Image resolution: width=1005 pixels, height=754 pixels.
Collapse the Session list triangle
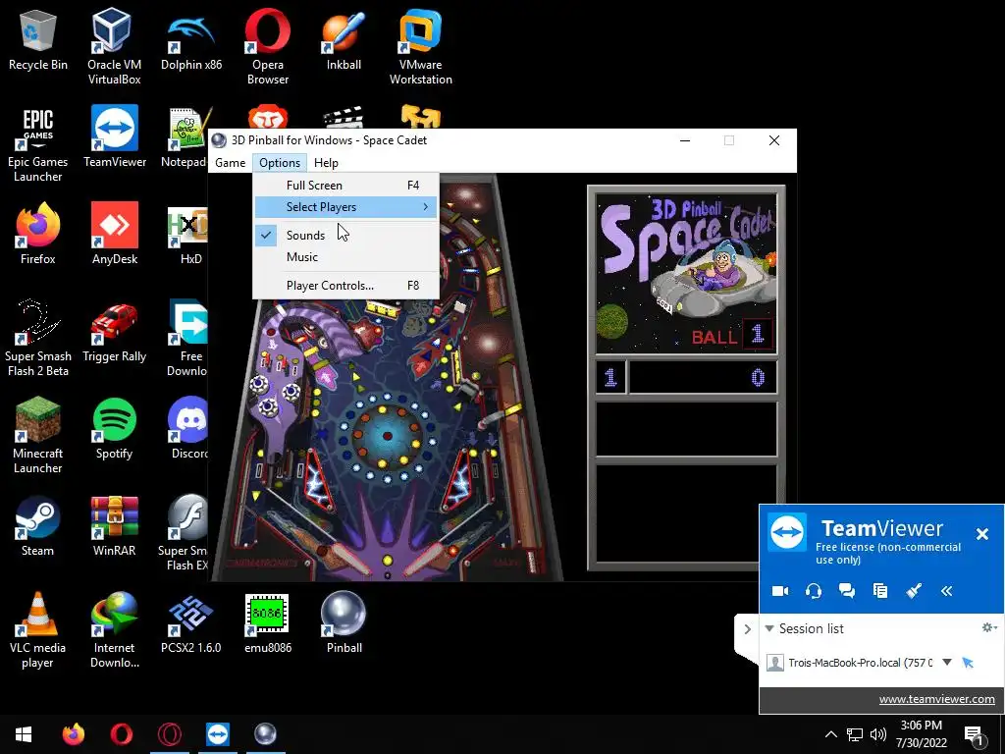[769, 628]
